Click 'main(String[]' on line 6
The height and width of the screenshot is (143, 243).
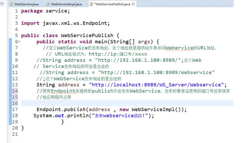pos(115,41)
